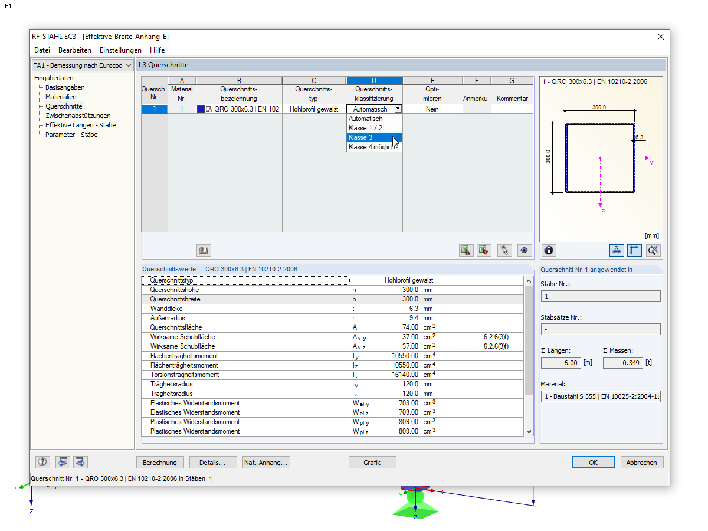Open help via question mark icon
Viewport: 708px width, 531px height.
click(42, 462)
